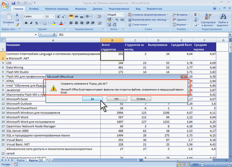Click the Format Painter brush icon

click(x=17, y=25)
